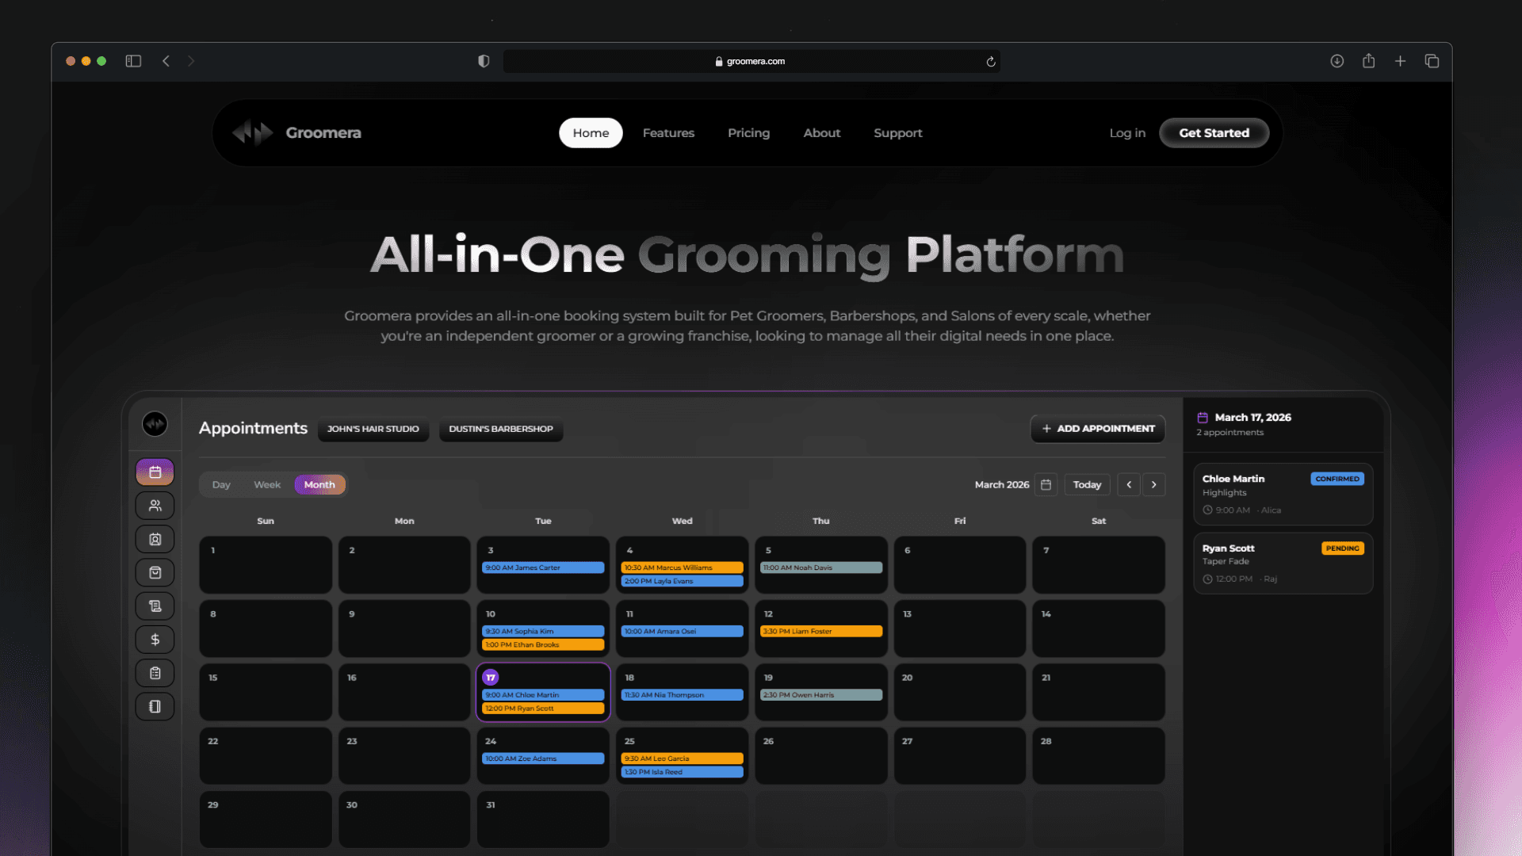Click the browser forward arrow
Viewport: 1522px width, 856px height.
click(x=191, y=61)
